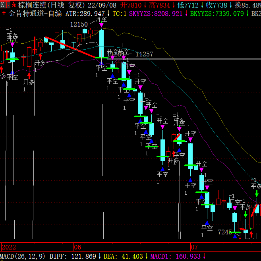Click the high price value 高7834
This screenshot has height=261, width=261.
click(x=159, y=5)
